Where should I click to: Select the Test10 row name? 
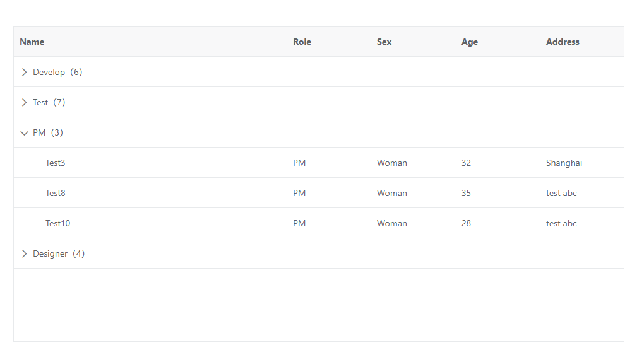click(58, 223)
